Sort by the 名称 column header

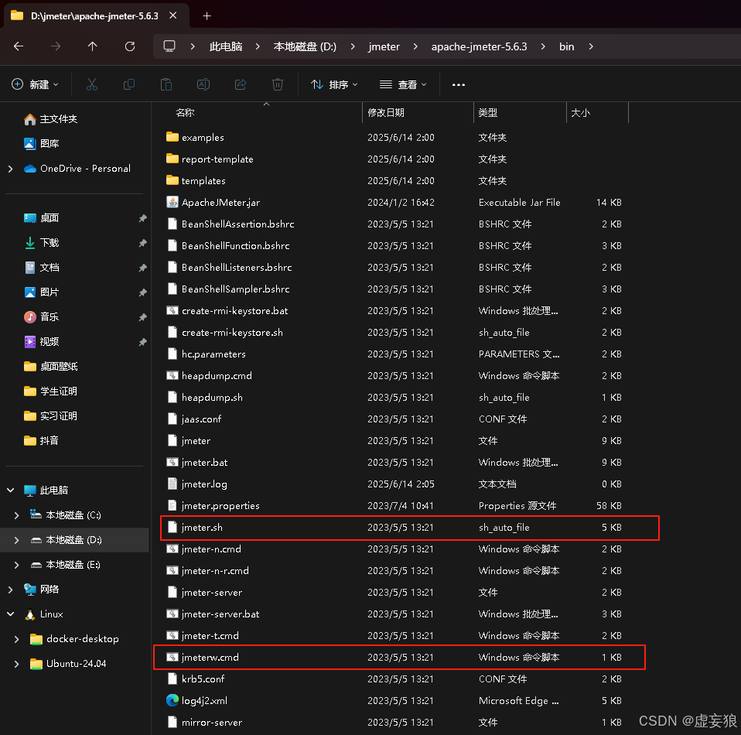point(185,112)
